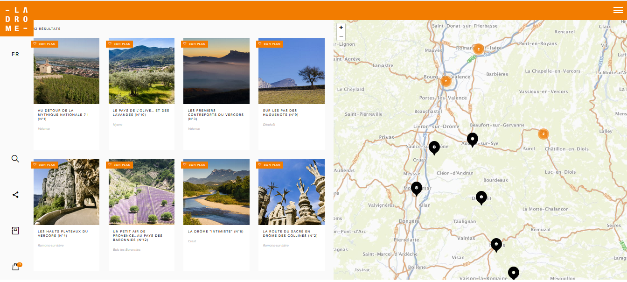Viewport: 627px width, 282px height.
Task: Open 'Les hauts plateaux du Vercors' title
Action: [x=63, y=233]
